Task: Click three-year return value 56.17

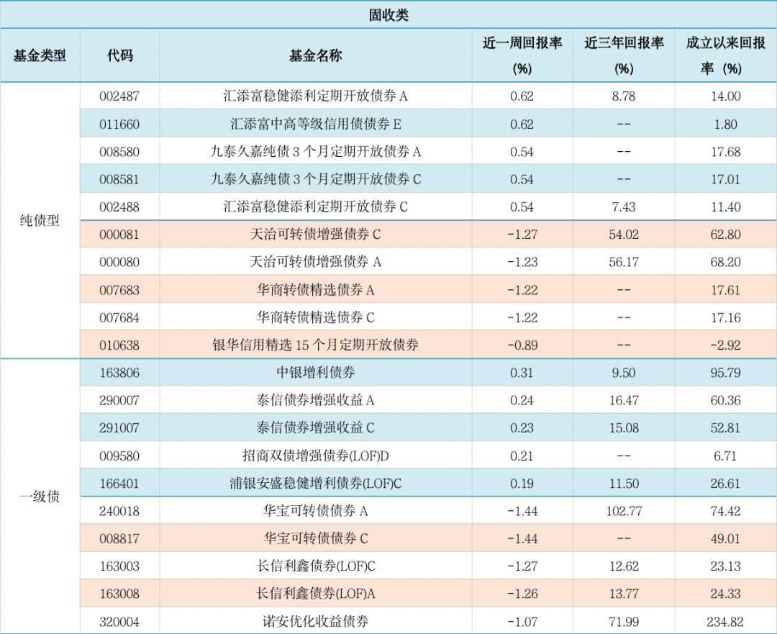Action: click(x=624, y=262)
